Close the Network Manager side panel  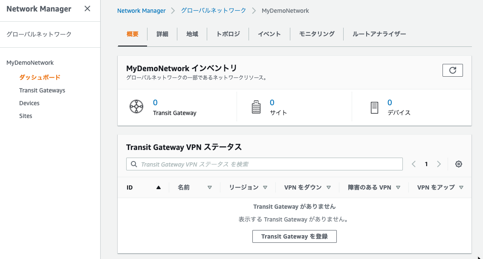coord(87,9)
